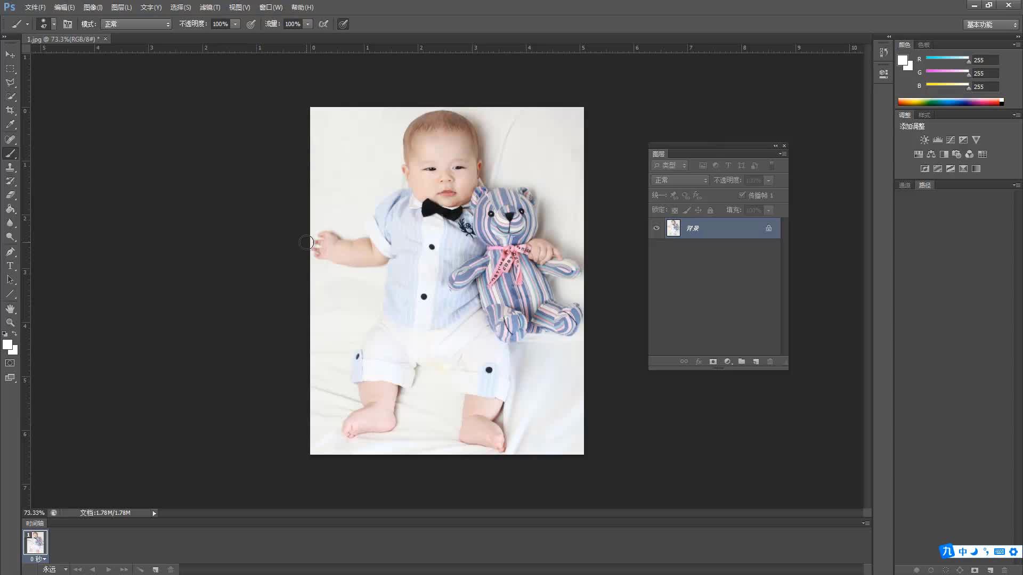Select the Crop tool
Viewport: 1023px width, 575px height.
click(x=10, y=110)
